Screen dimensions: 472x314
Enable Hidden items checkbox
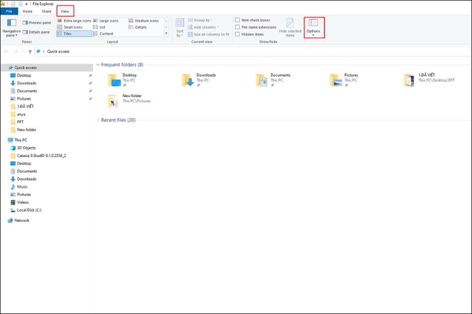(237, 34)
